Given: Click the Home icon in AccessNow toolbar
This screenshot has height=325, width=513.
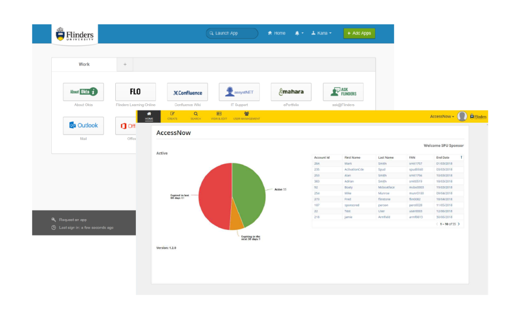Looking at the screenshot, I should coord(149,116).
